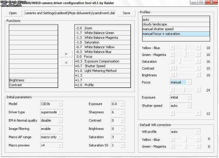Click profile Green - Magenta slider track
This screenshot has height=158, width=219.
(x=185, y=54)
